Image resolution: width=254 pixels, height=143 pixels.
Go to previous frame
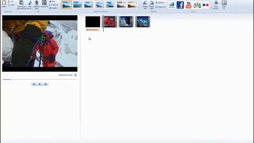[x=34, y=84]
